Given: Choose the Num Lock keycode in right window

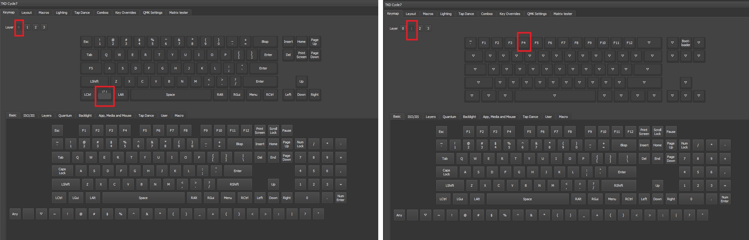Looking at the screenshot, I should coord(685,145).
